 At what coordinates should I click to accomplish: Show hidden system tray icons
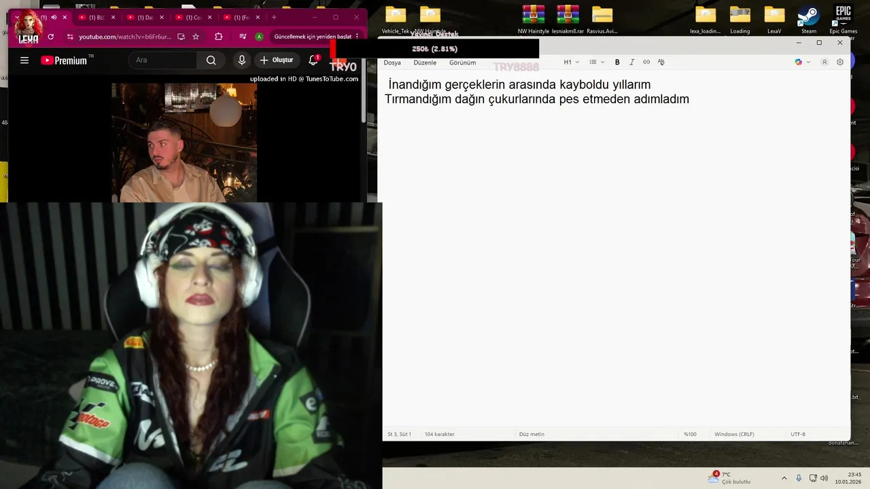(x=784, y=478)
